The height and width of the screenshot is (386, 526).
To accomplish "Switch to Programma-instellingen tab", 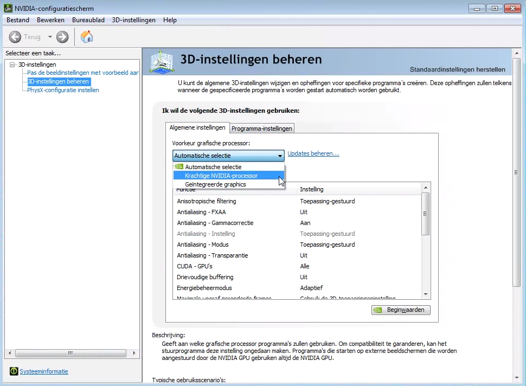I will coord(262,128).
